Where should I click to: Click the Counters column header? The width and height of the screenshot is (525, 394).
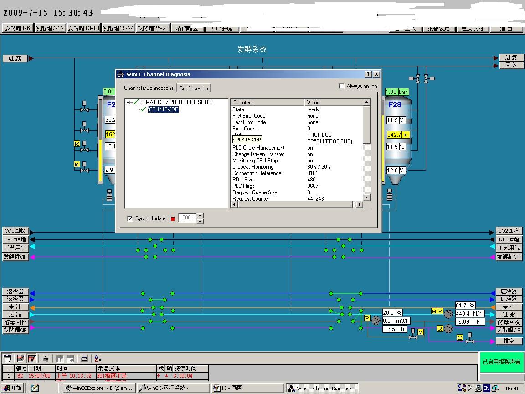coord(267,102)
